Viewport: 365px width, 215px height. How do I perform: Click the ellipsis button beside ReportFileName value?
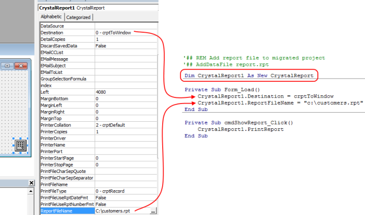(x=153, y=211)
